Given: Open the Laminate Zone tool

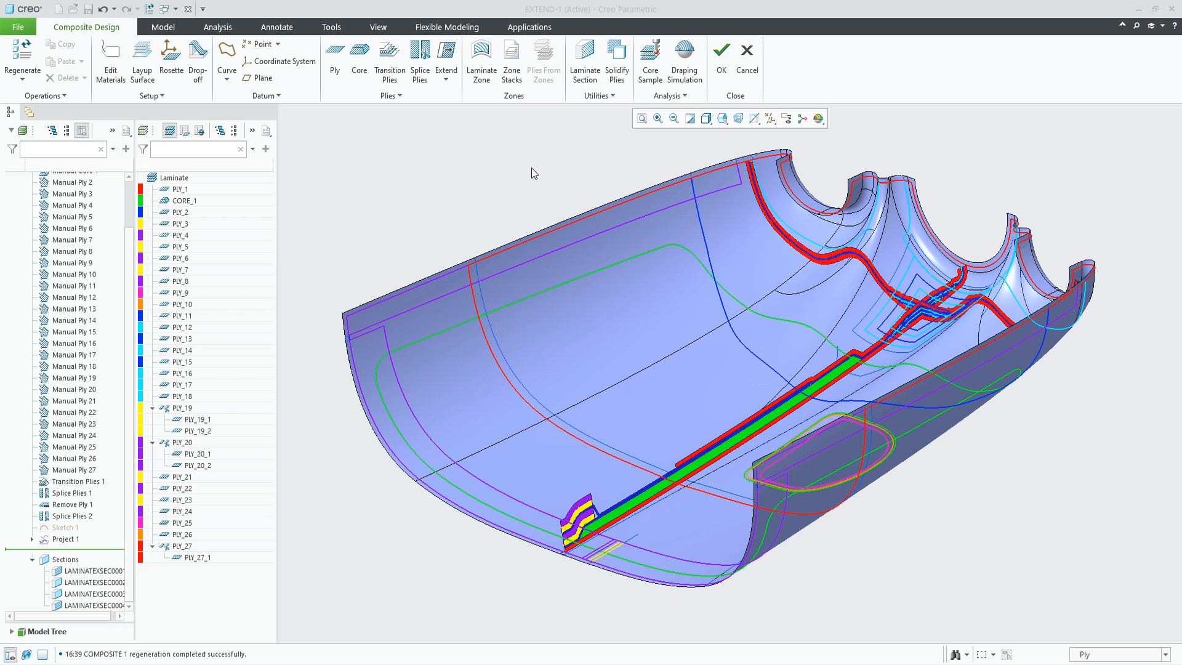Looking at the screenshot, I should 481,62.
